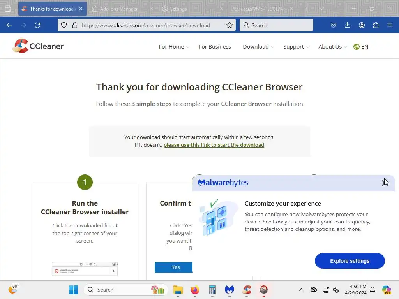Open Malwarebytes from the taskbar
Screen dimensions: 399x299
tap(229, 290)
